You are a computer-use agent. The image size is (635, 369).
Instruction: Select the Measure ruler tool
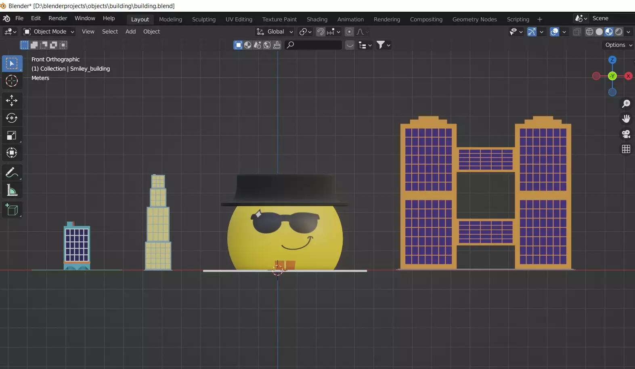click(12, 191)
